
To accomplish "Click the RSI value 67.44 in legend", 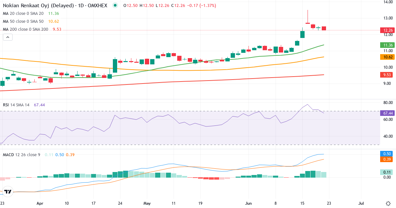I will tap(39, 105).
